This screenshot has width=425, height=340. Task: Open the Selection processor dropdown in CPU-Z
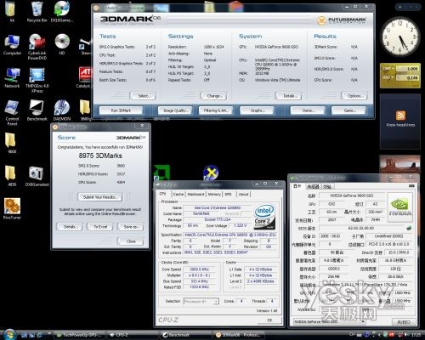[201, 301]
